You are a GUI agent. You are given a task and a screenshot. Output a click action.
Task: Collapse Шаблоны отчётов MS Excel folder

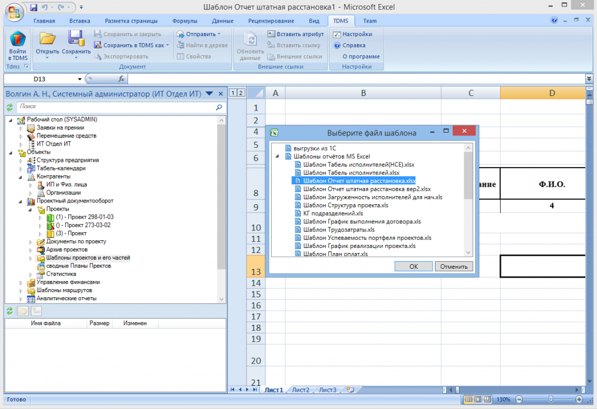click(x=277, y=157)
